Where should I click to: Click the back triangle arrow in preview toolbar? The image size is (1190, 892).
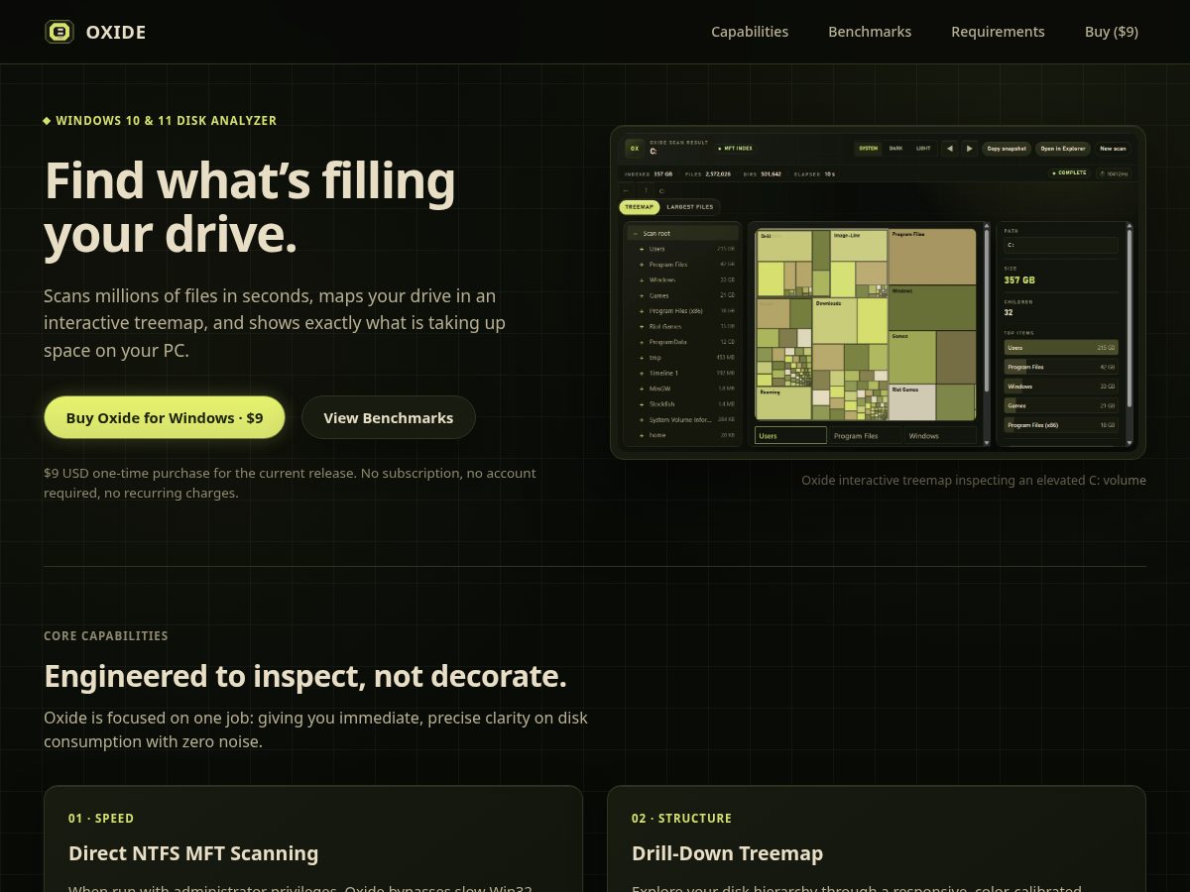(x=949, y=149)
